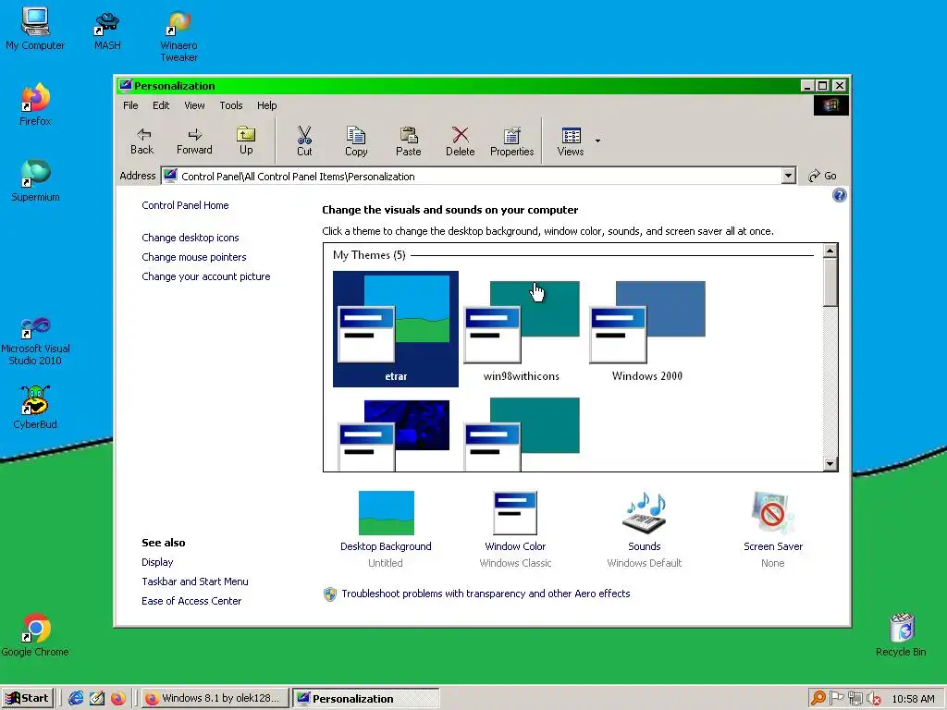Screen dimensions: 947x710
Task: Click the blue help question icon
Action: pos(839,195)
